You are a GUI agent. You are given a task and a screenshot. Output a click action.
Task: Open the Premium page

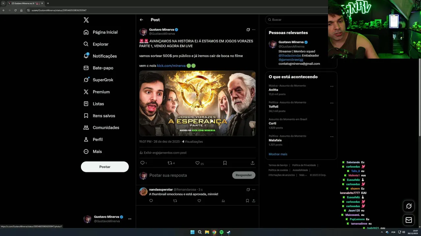(97, 92)
